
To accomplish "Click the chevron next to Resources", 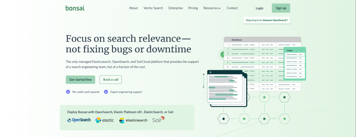I will pos(220,8).
